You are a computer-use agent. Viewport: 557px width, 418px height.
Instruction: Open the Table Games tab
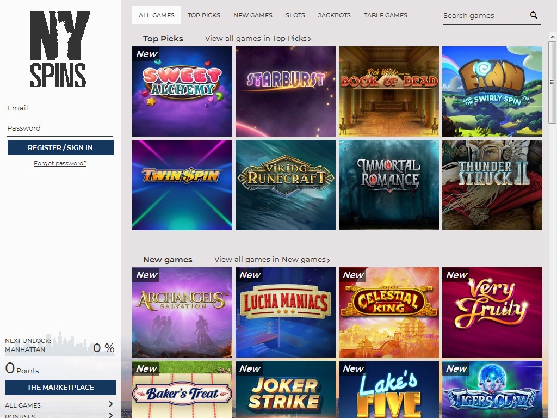click(385, 15)
